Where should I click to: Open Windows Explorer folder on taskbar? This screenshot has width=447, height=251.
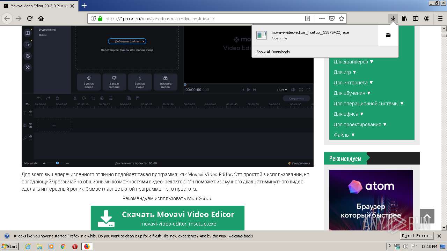[39, 246]
